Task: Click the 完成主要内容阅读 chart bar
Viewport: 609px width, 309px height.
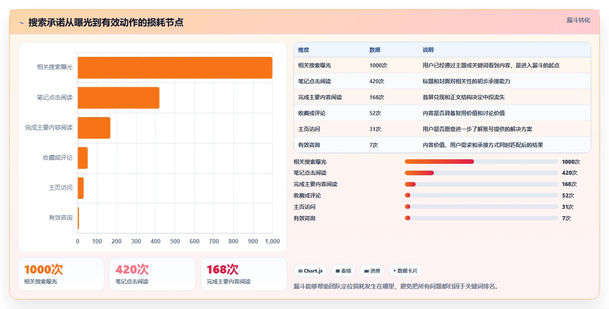Action: click(x=94, y=128)
